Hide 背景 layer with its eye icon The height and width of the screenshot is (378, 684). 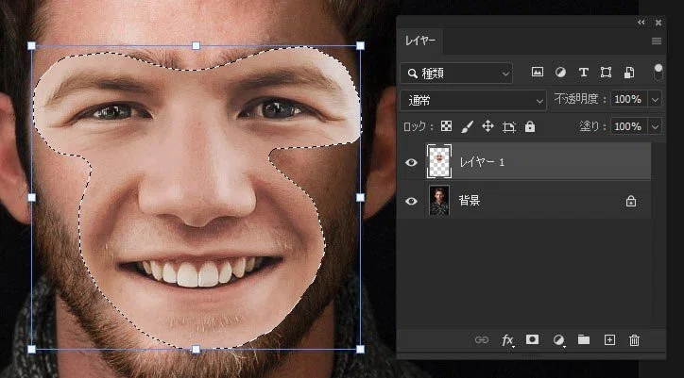[x=411, y=201]
